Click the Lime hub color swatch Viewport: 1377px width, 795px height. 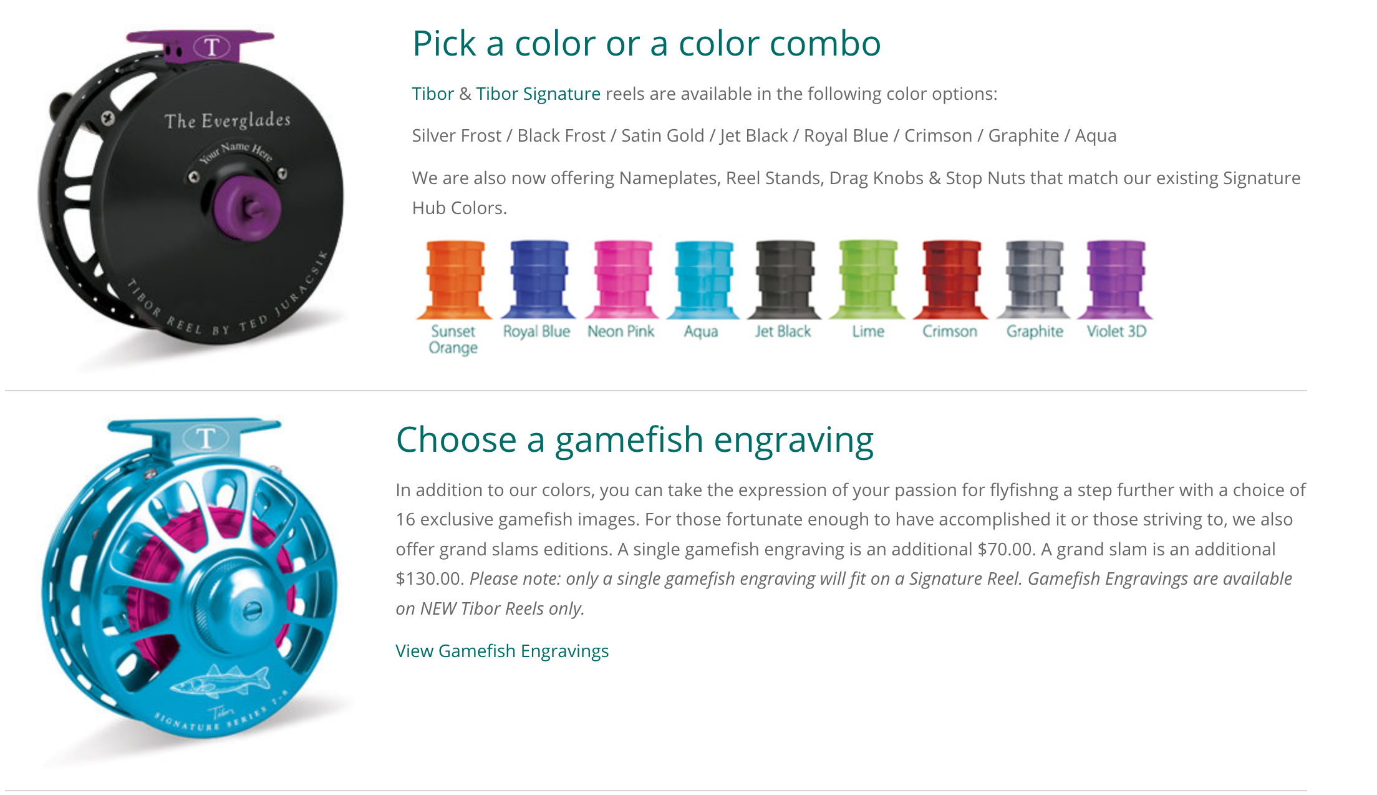click(868, 280)
